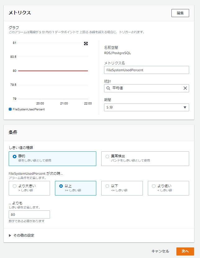Click the threshold value input showing 80

click(29, 214)
